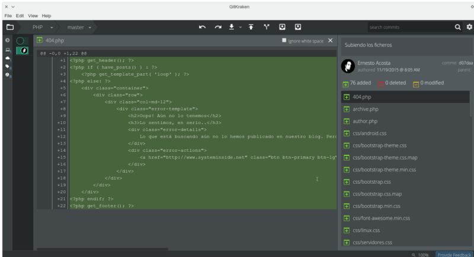Click the yellow icon beside 0 modified

coord(416,84)
